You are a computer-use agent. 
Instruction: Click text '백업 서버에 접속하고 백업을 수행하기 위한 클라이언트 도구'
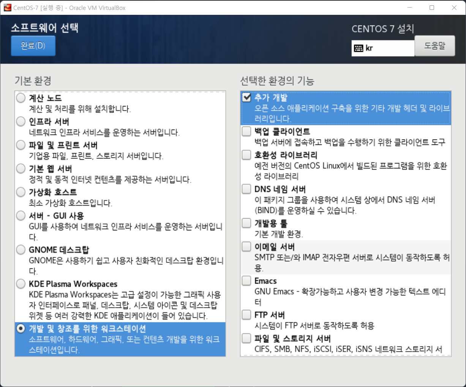tap(350, 142)
